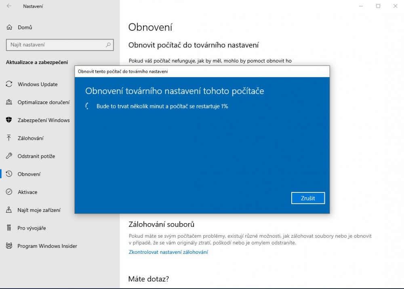This screenshot has width=404, height=289.
Task: Maximize the Nastavení window
Action: 378,6
